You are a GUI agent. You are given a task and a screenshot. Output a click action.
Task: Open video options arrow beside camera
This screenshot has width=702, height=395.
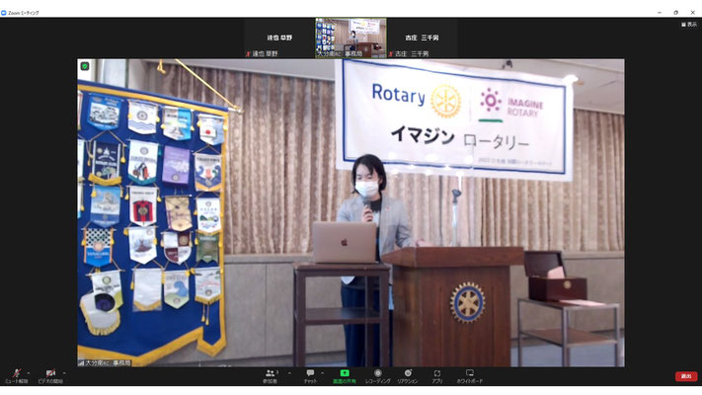pyautogui.click(x=64, y=373)
